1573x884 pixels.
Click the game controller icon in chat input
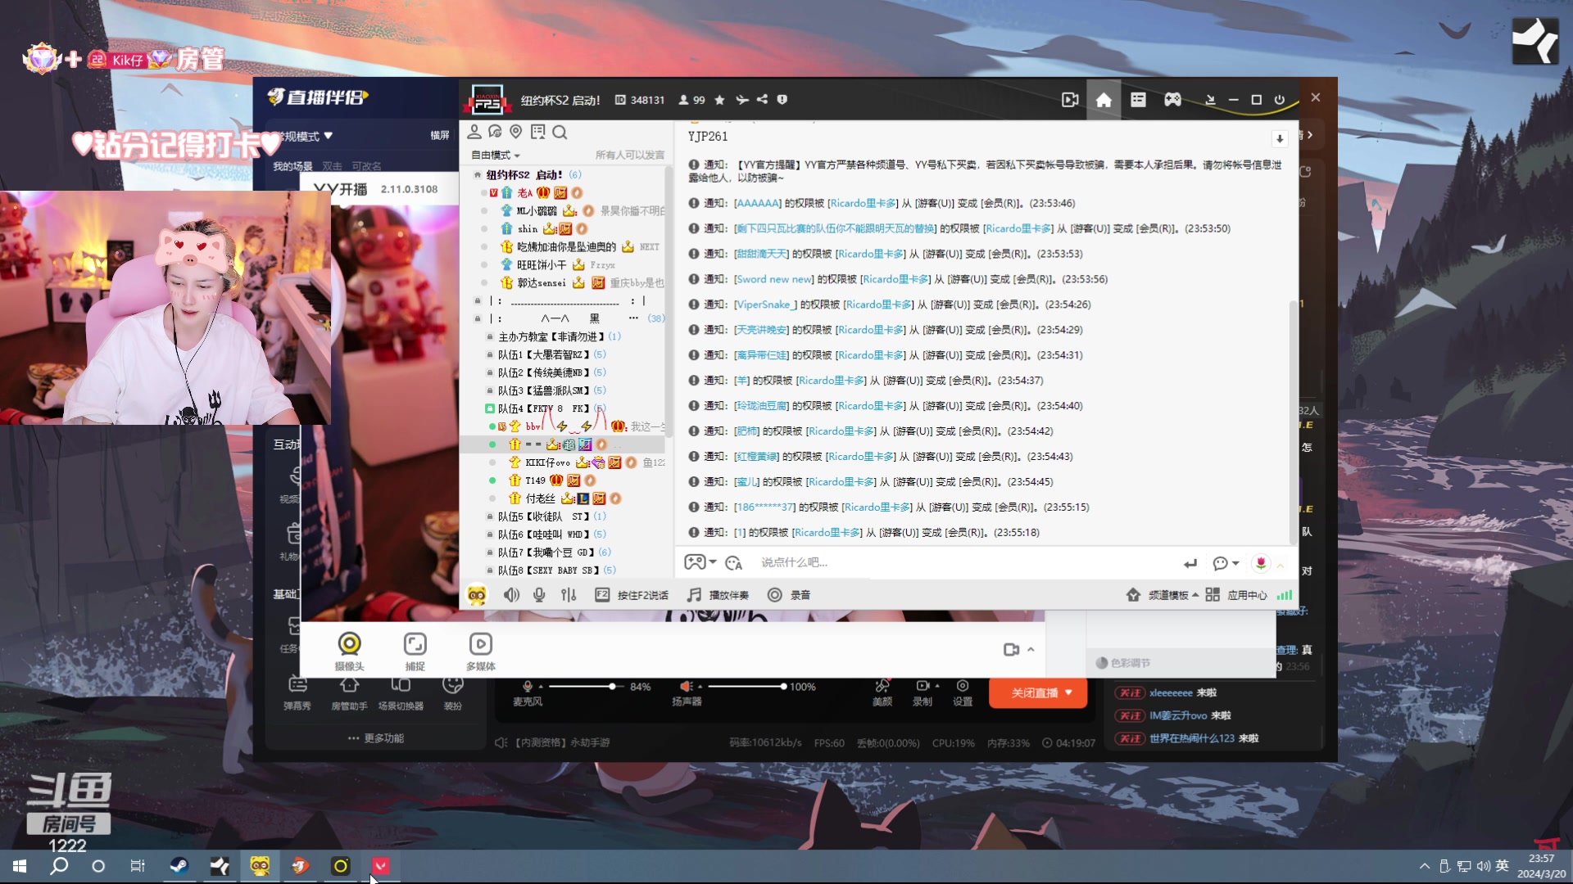(x=696, y=562)
